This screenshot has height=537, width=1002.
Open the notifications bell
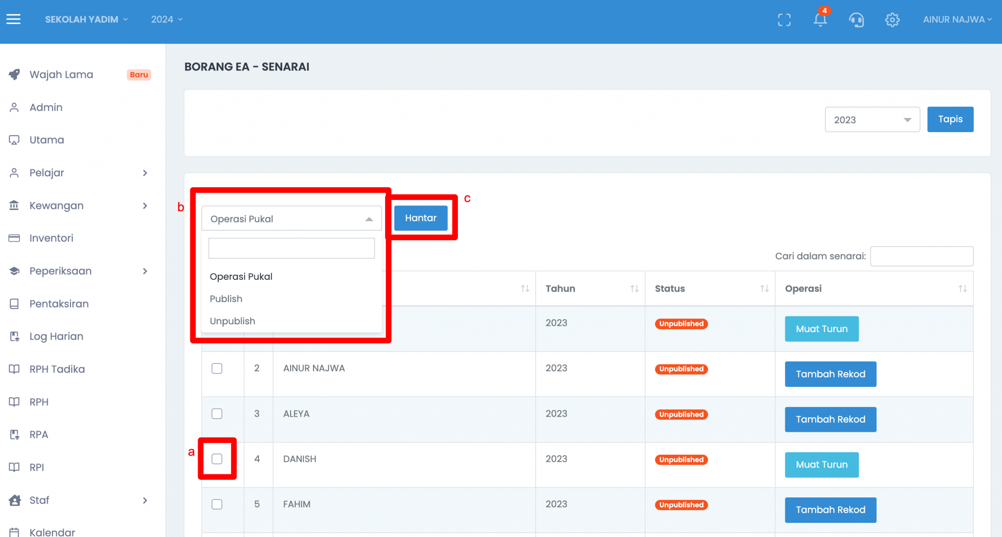[820, 20]
